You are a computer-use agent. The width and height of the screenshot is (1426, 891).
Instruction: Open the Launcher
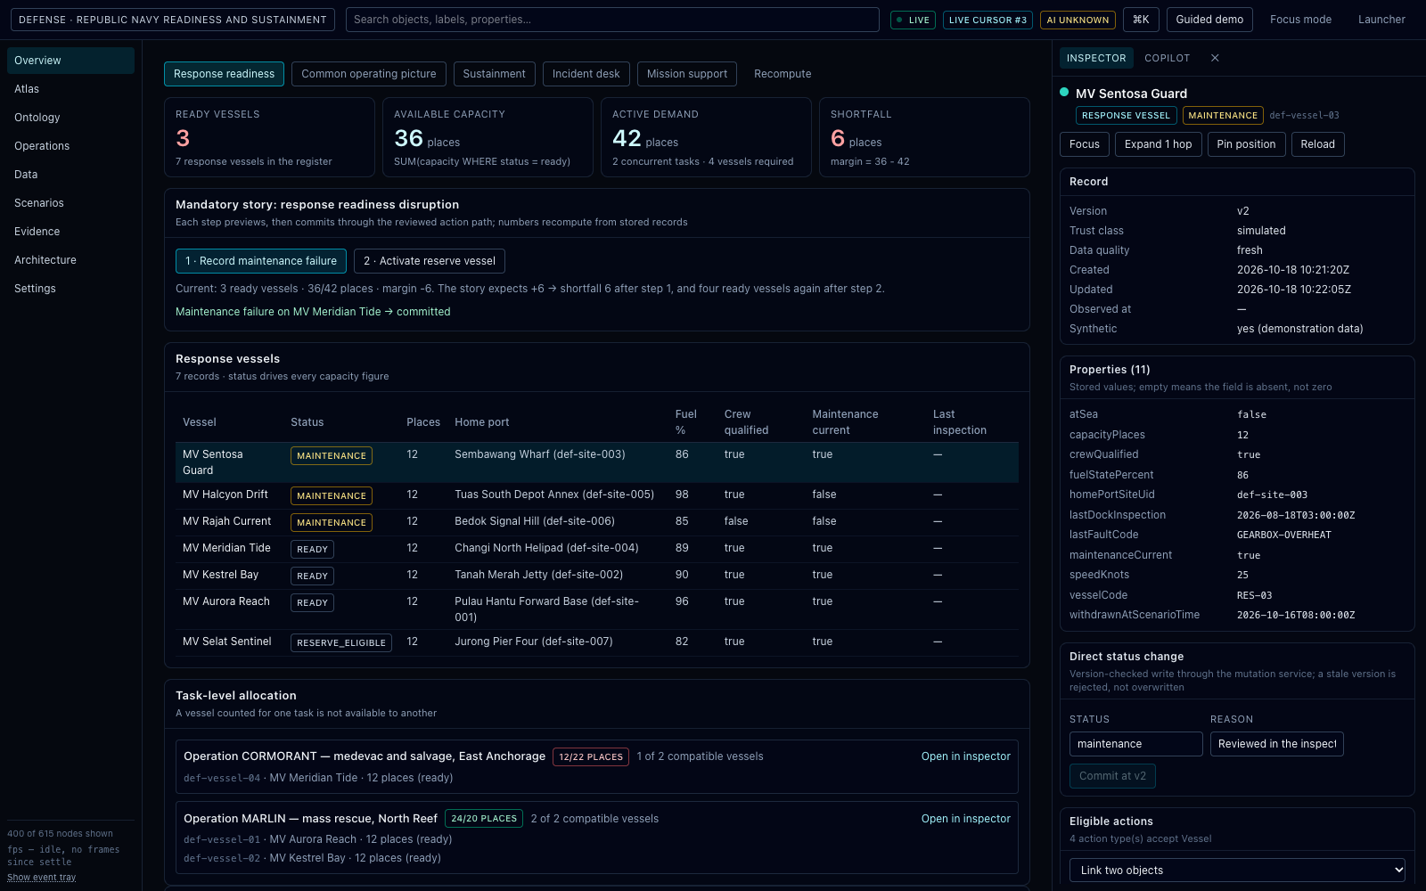click(1381, 20)
